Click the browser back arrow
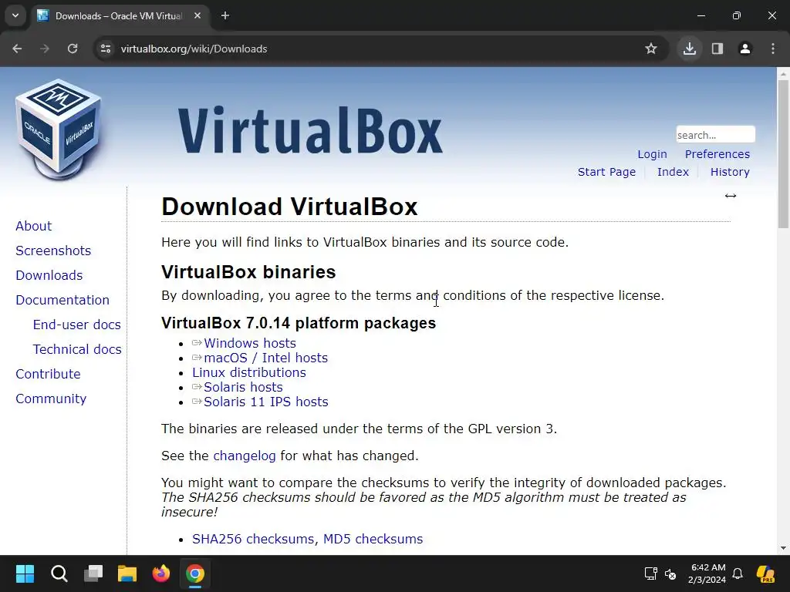 17,49
